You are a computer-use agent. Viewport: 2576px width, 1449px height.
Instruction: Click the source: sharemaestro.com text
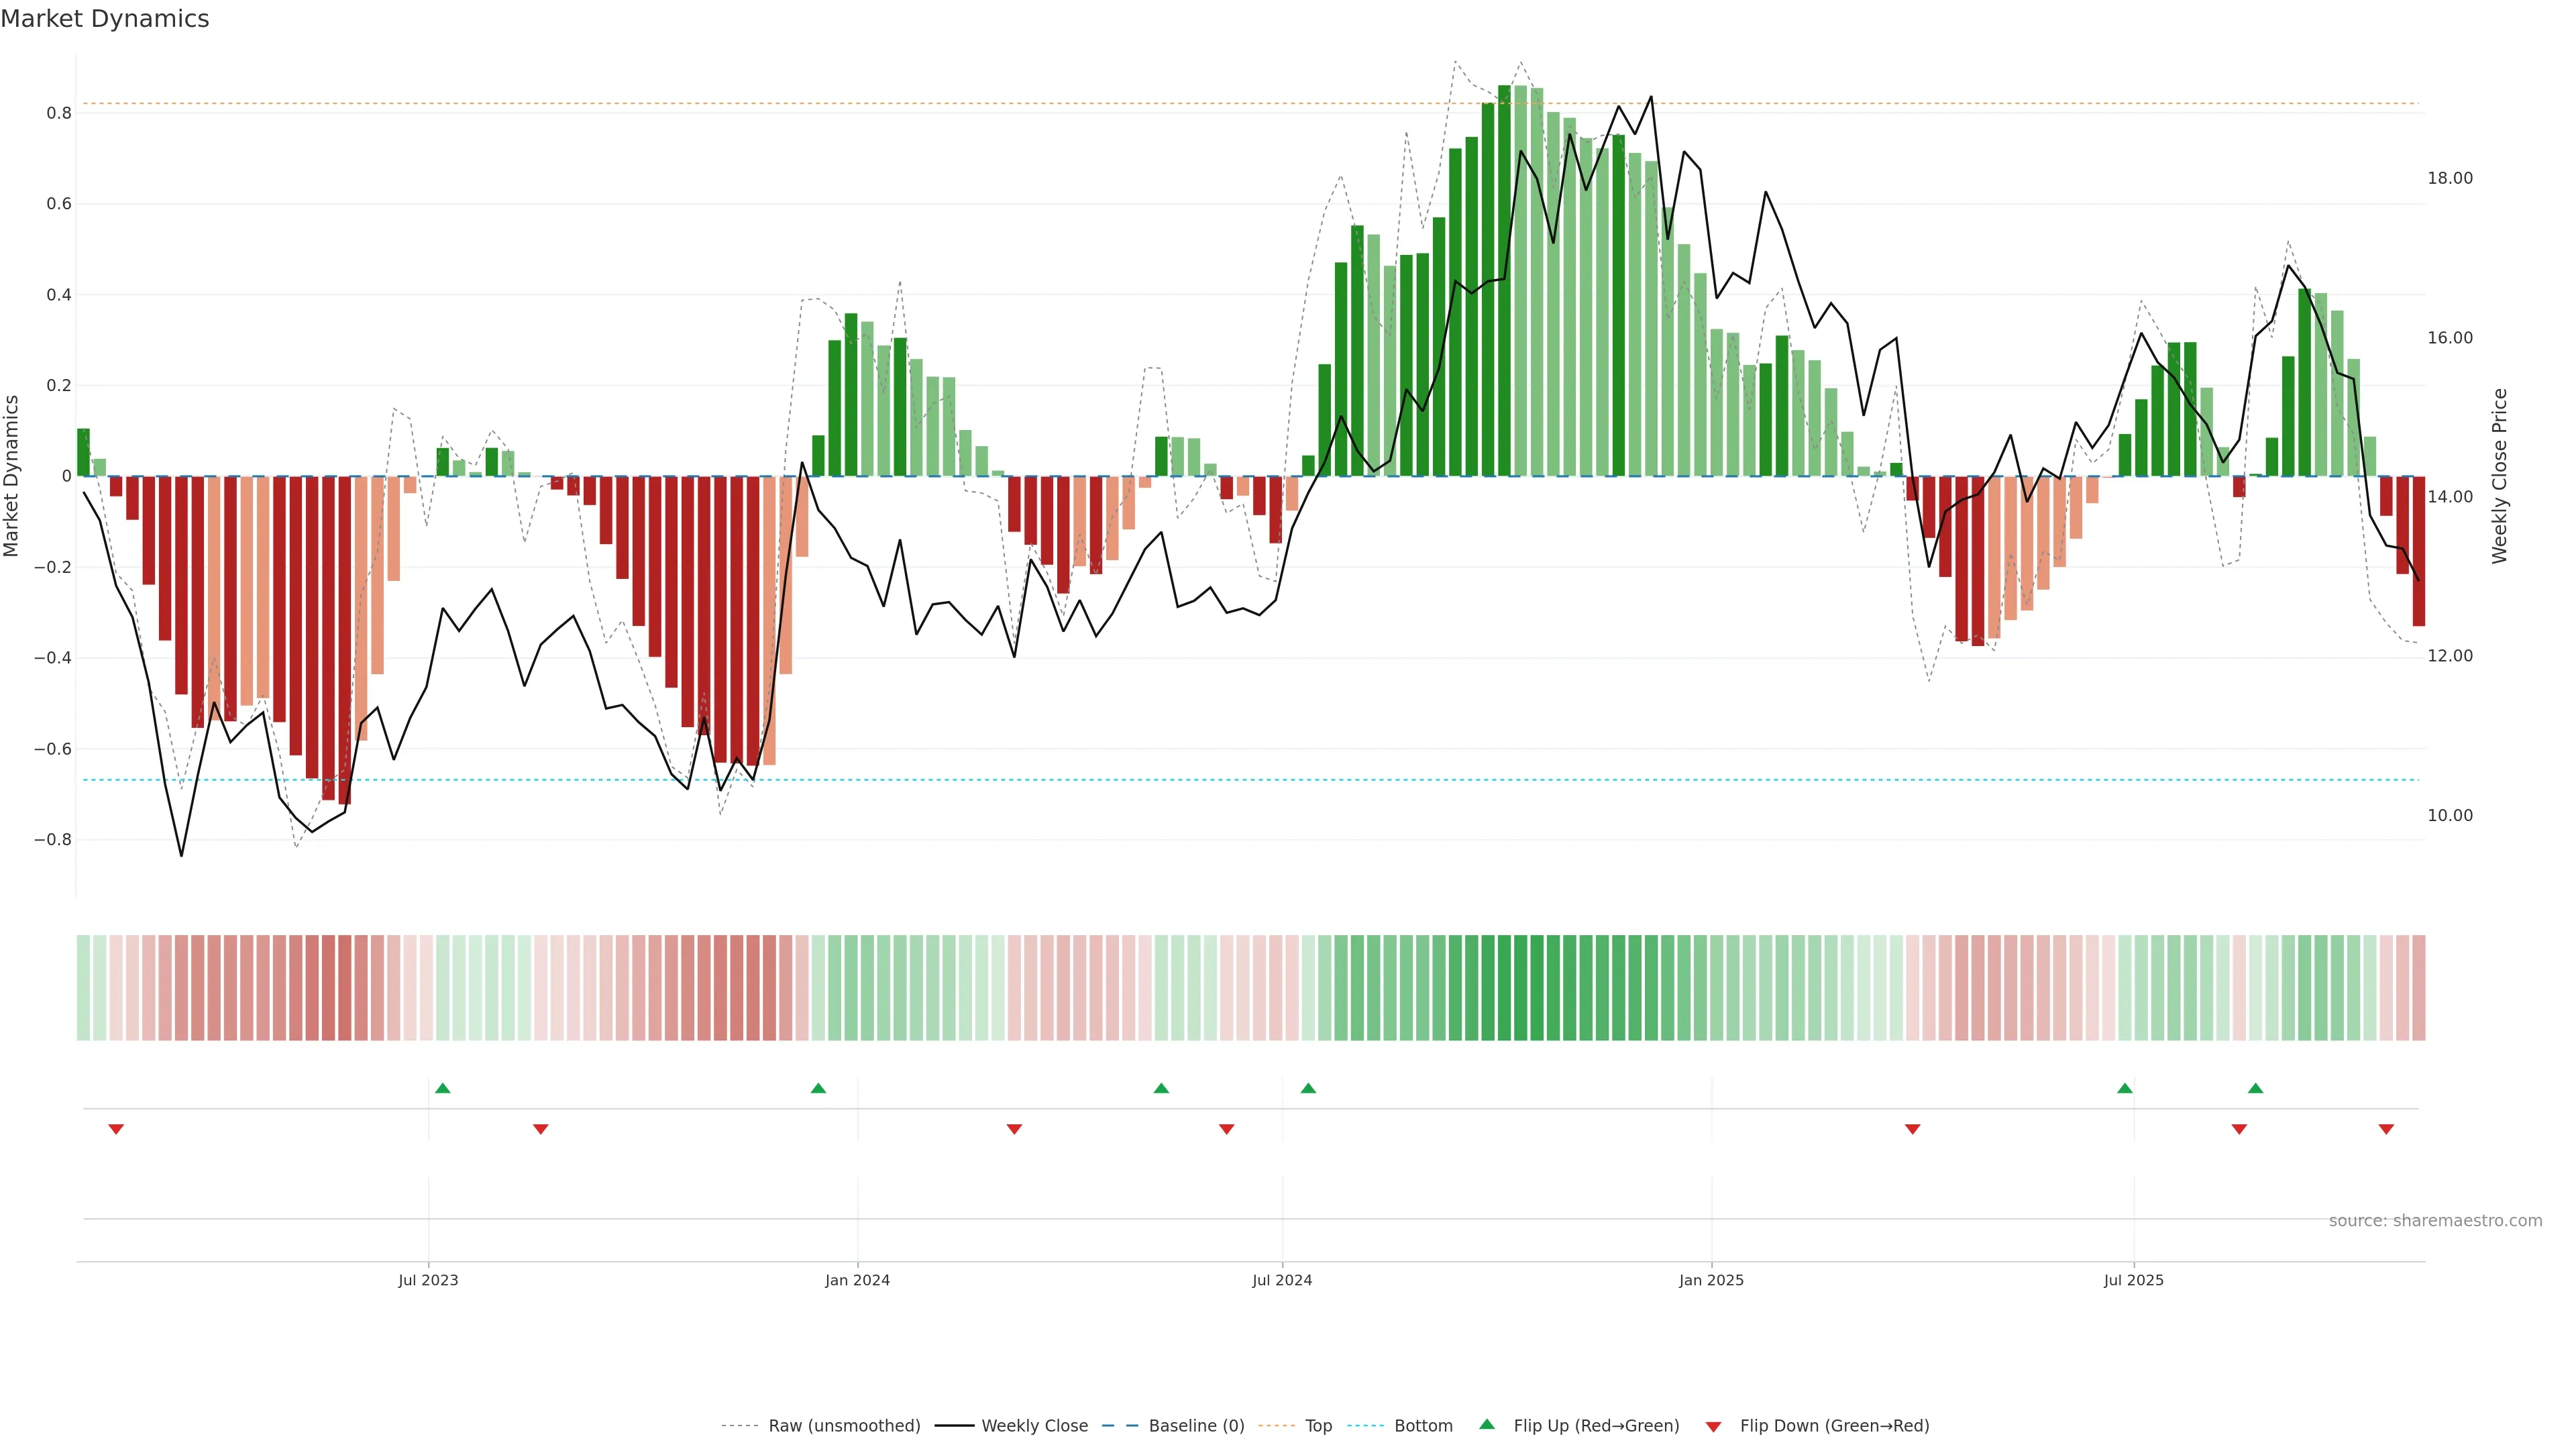(x=2435, y=1221)
